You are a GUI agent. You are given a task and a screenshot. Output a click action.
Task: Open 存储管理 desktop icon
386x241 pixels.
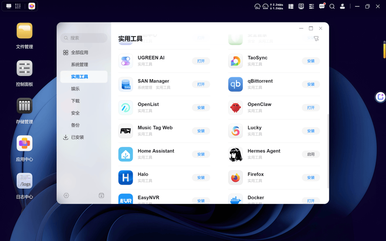pos(25,106)
